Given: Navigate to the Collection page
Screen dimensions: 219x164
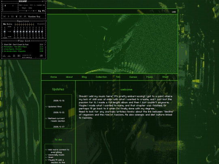Looking at the screenshot, I should (101, 77).
